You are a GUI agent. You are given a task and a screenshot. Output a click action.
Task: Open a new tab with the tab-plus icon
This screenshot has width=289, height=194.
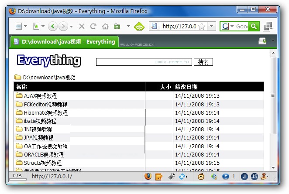pyautogui.click(x=262, y=41)
